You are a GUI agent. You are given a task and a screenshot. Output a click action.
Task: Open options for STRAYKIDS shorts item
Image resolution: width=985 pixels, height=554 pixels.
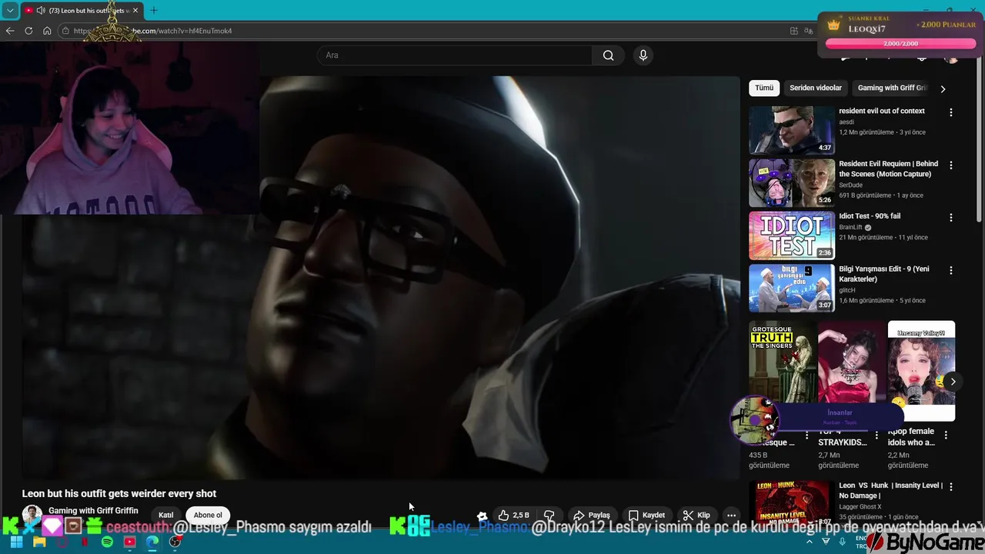876,436
